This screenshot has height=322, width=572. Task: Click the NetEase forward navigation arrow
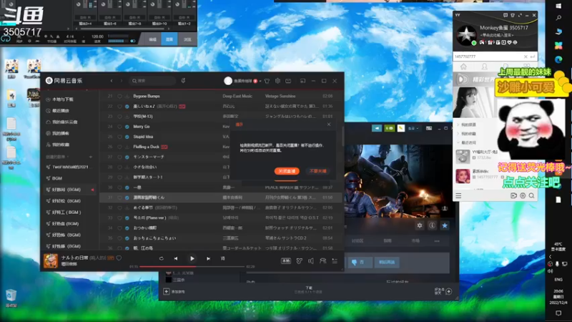tap(122, 81)
